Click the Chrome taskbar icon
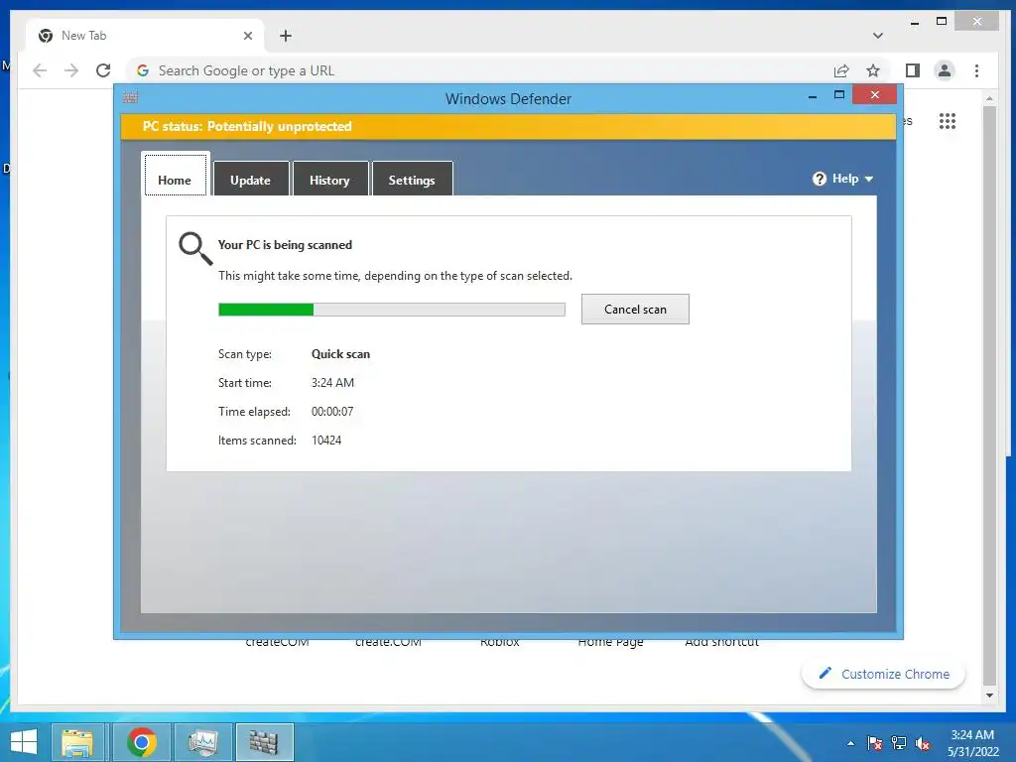 tap(141, 742)
